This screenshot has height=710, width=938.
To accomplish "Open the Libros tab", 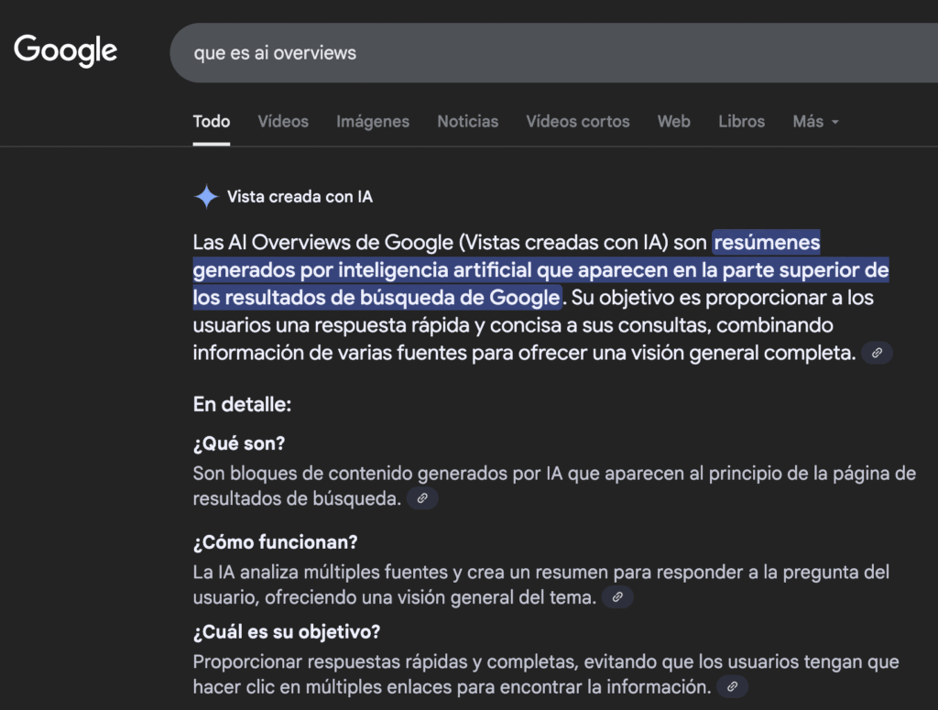I will pos(742,121).
